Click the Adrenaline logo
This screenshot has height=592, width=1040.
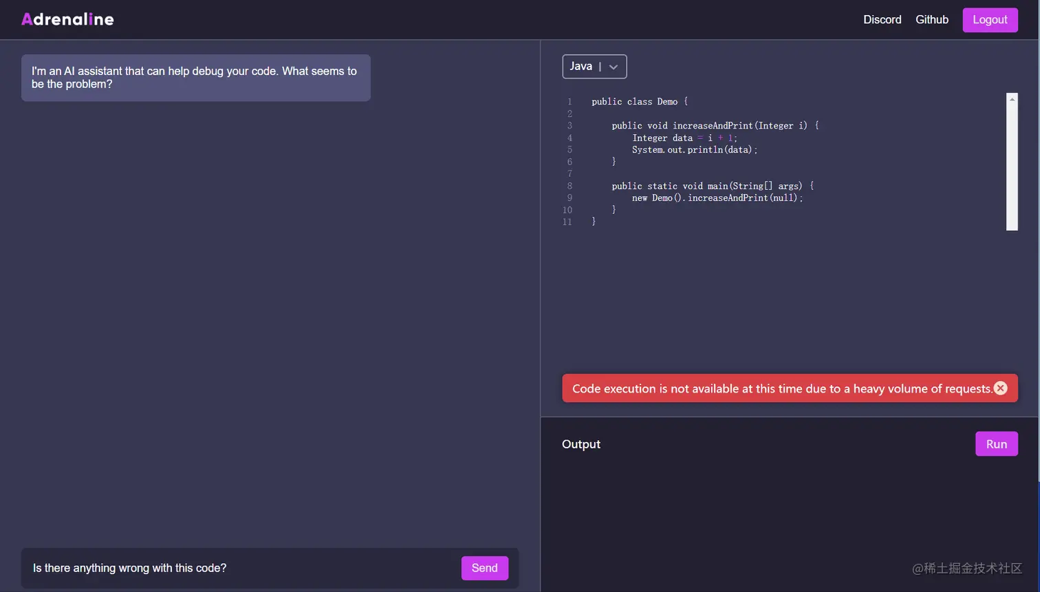click(67, 19)
